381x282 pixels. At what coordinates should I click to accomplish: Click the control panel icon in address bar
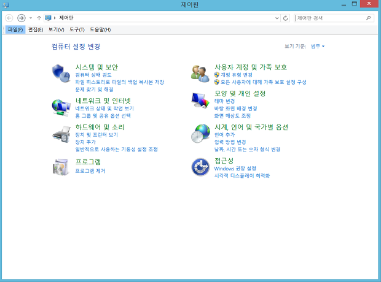click(48, 18)
